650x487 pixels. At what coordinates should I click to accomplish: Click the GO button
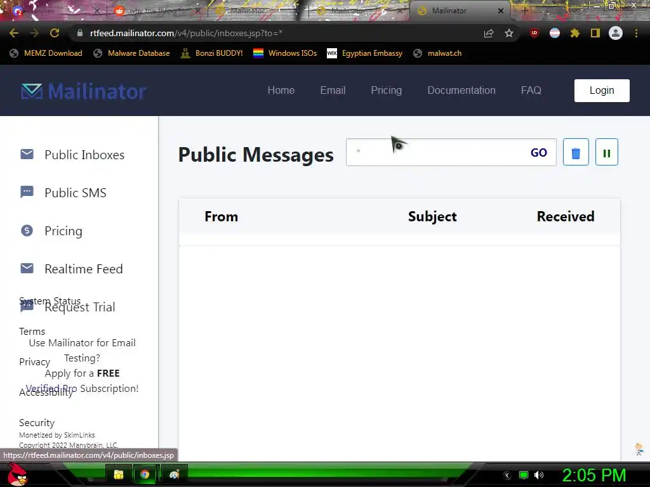point(538,152)
